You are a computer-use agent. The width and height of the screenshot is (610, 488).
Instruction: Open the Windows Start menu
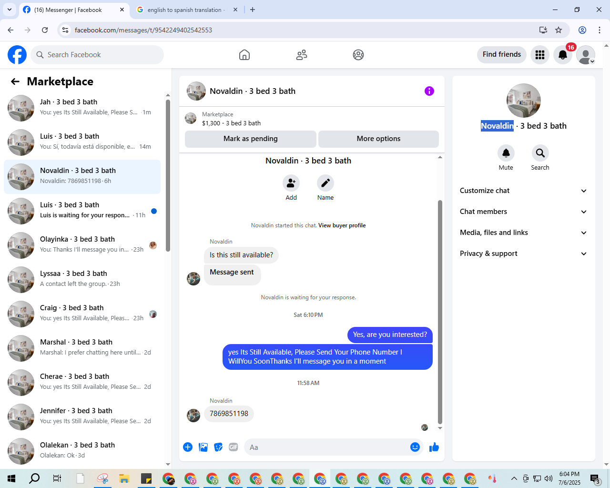click(11, 478)
